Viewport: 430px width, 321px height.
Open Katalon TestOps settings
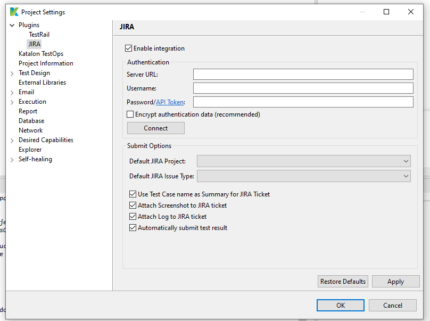coord(41,54)
